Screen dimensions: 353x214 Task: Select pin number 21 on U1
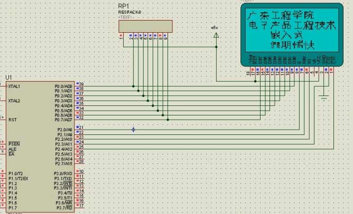(x=81, y=128)
